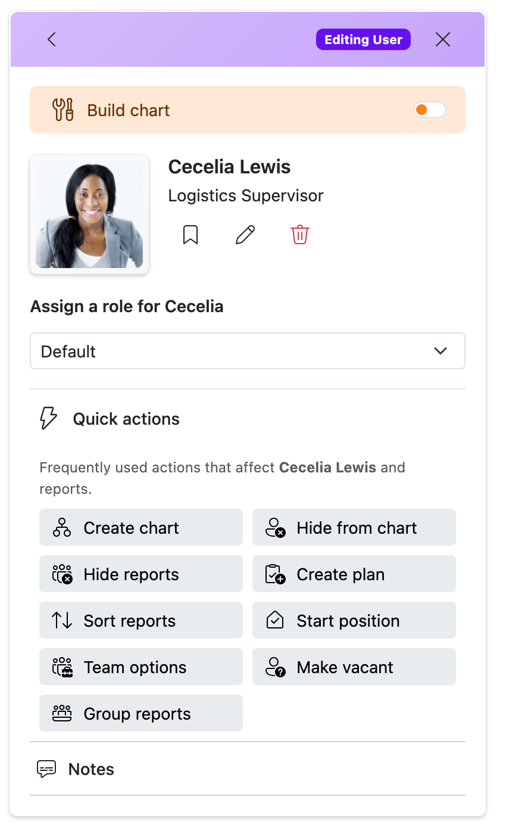The width and height of the screenshot is (506, 834).
Task: Click the bookmark icon under Cecelia Lewis
Action: pos(190,235)
